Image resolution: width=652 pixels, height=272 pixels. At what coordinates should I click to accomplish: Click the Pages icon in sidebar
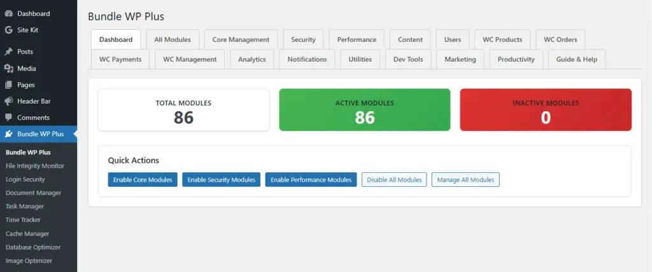[8, 85]
